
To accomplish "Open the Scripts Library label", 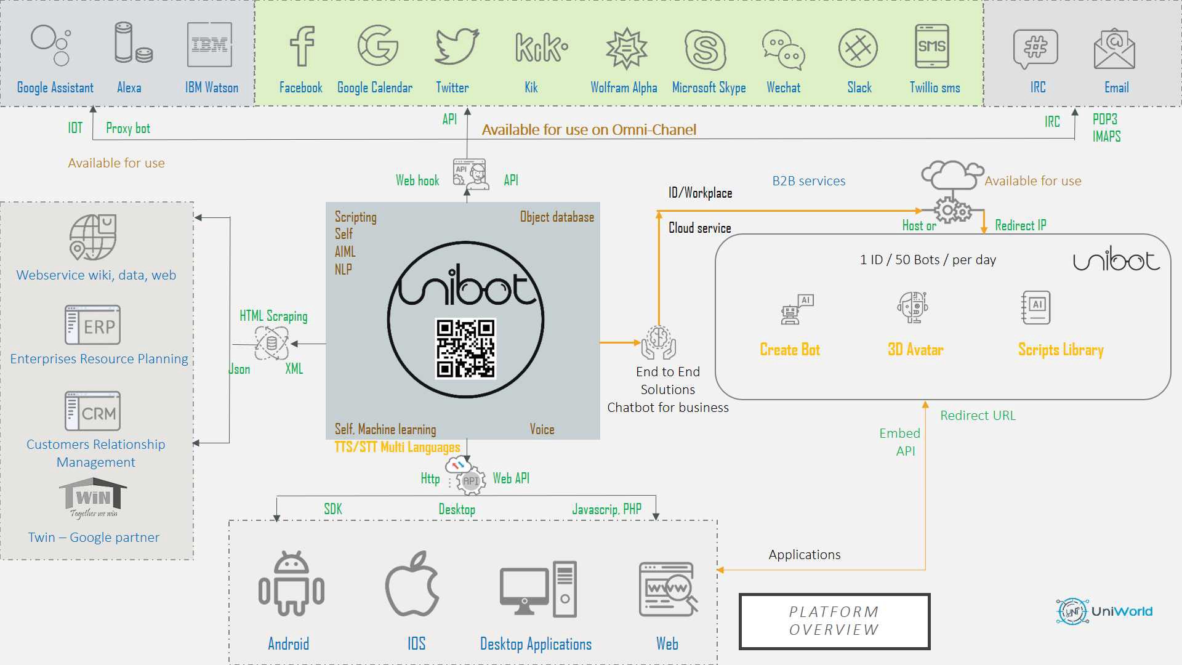I will [x=1061, y=350].
